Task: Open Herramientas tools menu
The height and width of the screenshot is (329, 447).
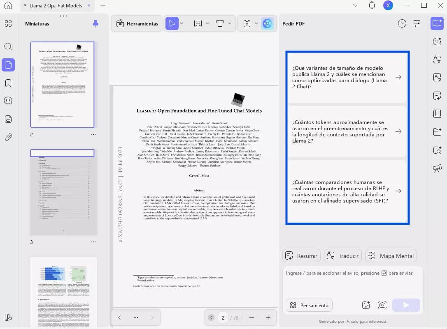Action: 137,23
